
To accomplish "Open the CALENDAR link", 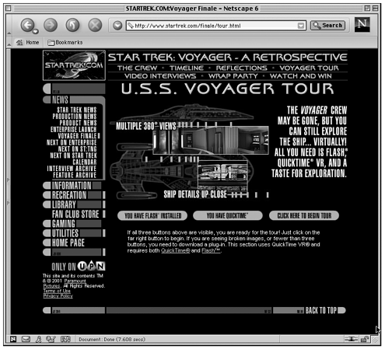I will (x=85, y=162).
